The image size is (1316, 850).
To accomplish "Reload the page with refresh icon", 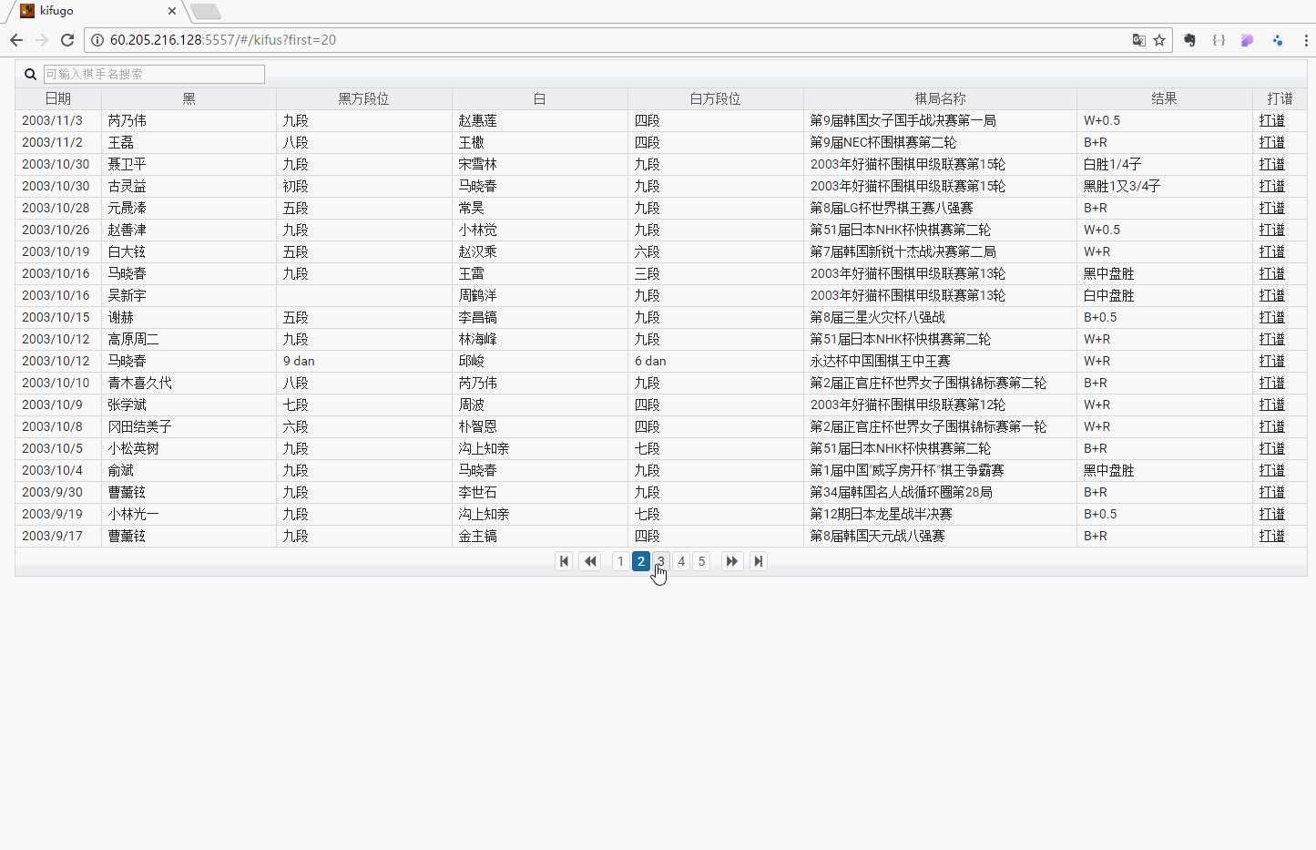I will (x=67, y=40).
